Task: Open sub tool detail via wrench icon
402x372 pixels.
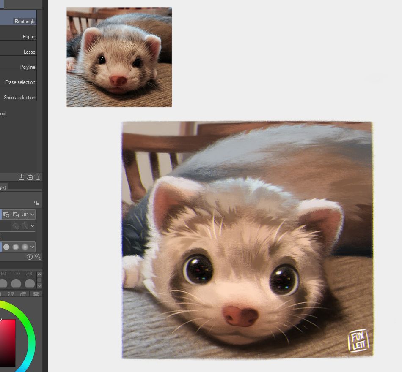Action: pyautogui.click(x=38, y=257)
